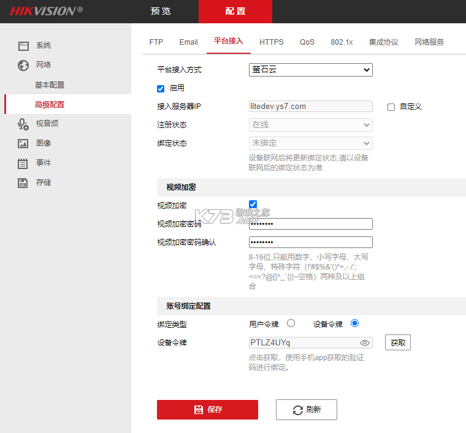Uncheck the 启用 checkbox

point(161,88)
